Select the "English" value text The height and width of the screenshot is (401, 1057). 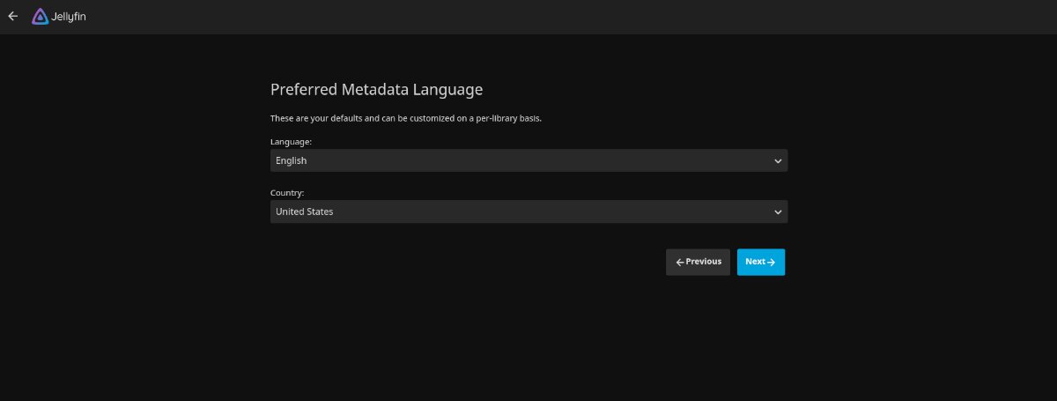(292, 160)
